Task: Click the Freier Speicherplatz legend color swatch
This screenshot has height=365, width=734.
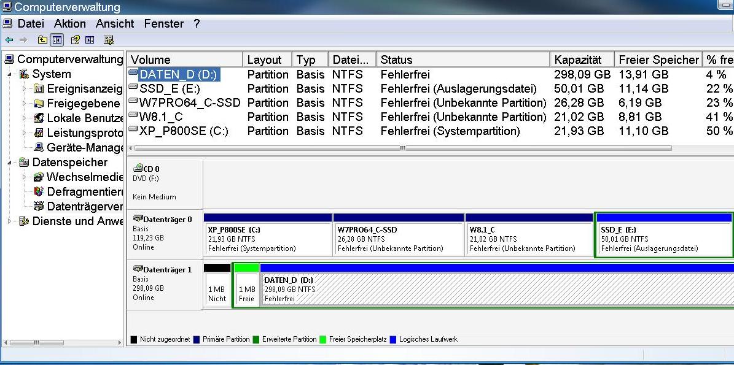Action: 323,339
